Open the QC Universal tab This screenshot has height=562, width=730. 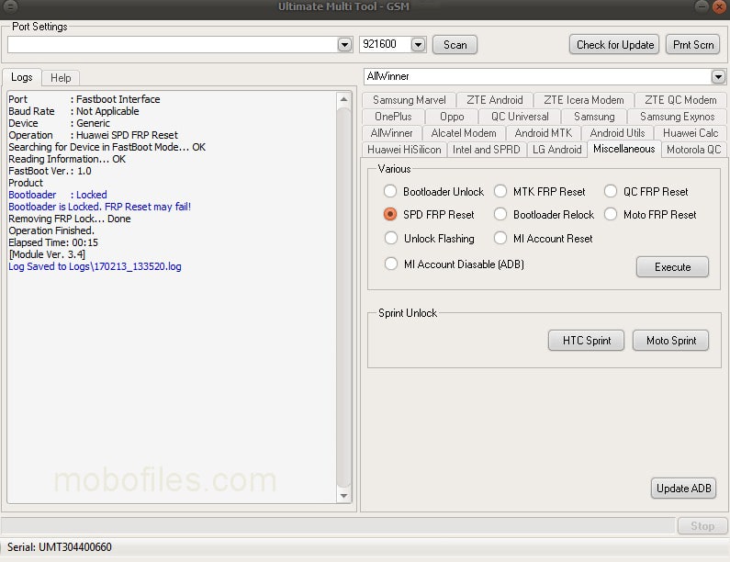(520, 117)
